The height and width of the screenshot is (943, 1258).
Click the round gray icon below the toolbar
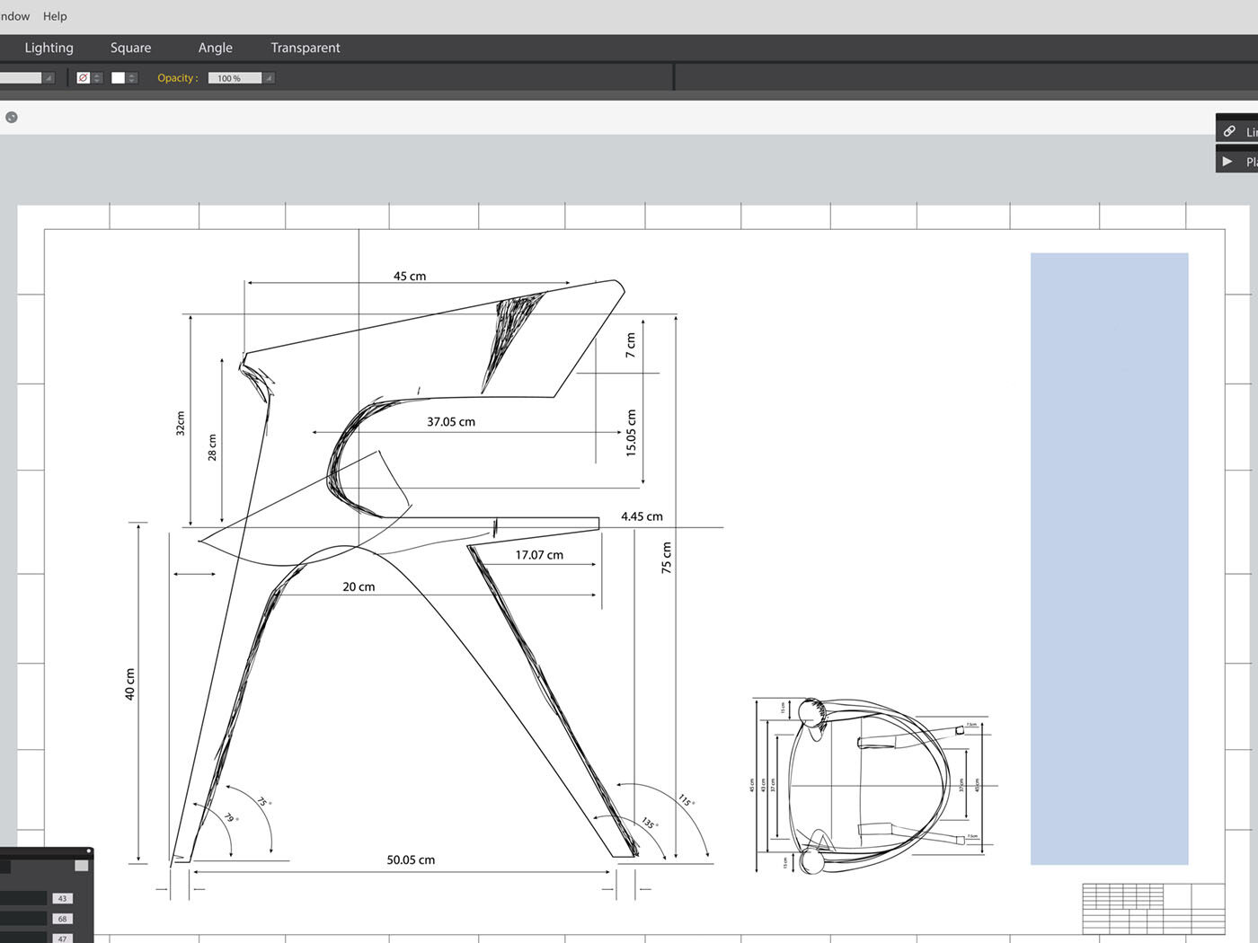(12, 118)
